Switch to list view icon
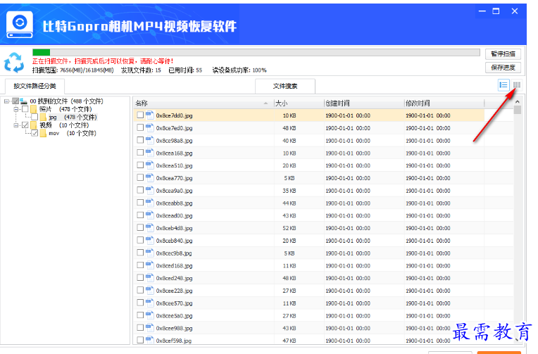The width and height of the screenshot is (538, 354). point(503,84)
